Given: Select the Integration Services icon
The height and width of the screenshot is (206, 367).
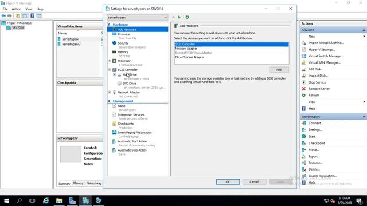Looking at the screenshot, I should pyautogui.click(x=114, y=115).
